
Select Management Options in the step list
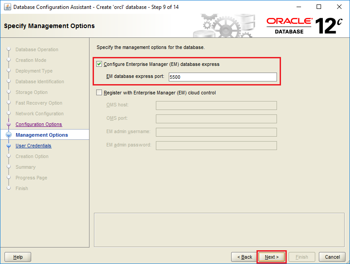tap(42, 135)
